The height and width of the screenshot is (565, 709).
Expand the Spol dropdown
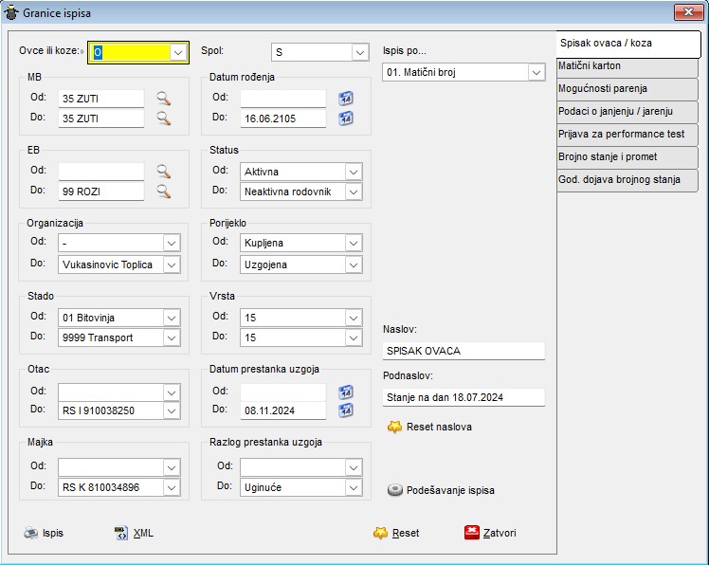click(x=359, y=52)
